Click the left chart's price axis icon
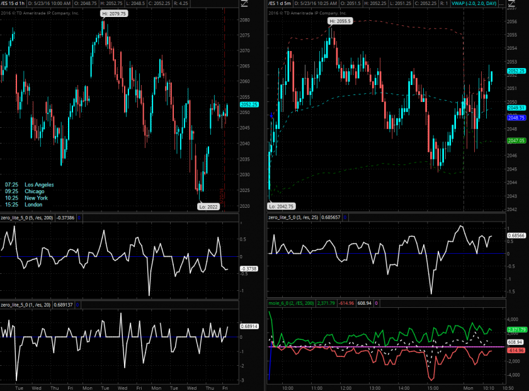The width and height of the screenshot is (529, 391). pyautogui.click(x=245, y=4)
